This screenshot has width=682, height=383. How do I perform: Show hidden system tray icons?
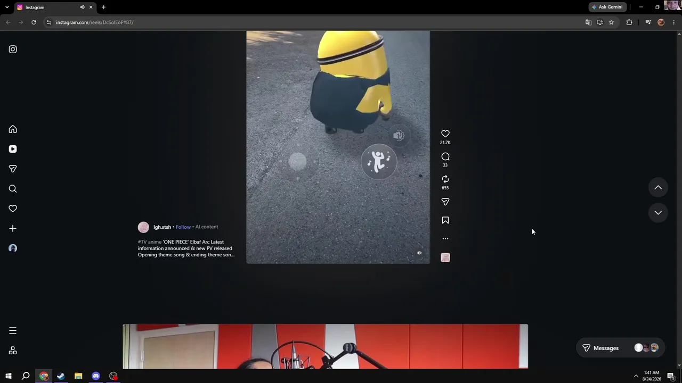pos(636,376)
